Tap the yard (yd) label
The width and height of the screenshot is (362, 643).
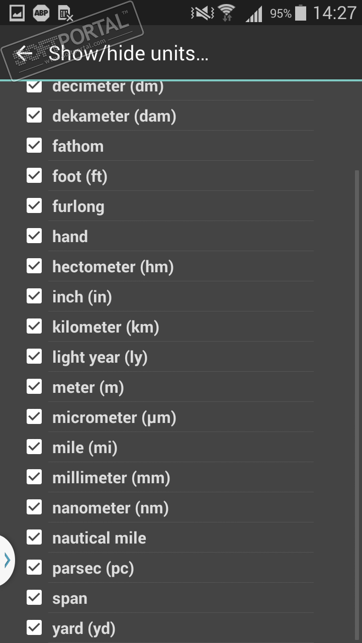pos(84,628)
